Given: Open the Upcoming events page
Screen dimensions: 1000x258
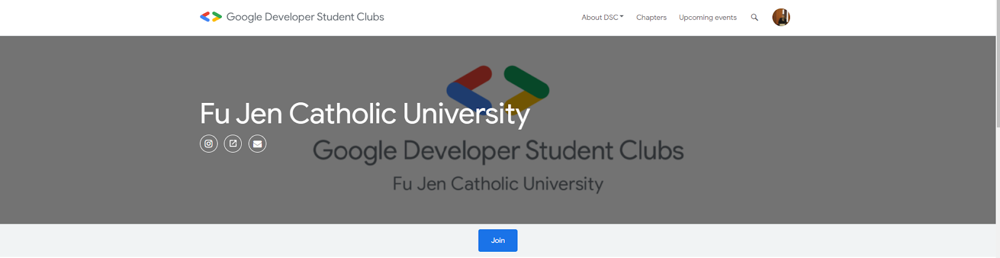Looking at the screenshot, I should pyautogui.click(x=707, y=17).
